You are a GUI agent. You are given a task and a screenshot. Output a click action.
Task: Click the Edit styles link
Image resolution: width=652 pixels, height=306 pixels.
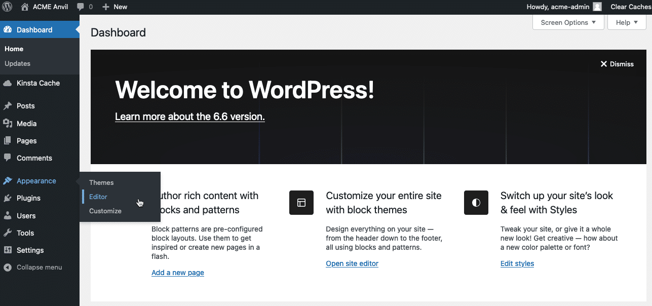pyautogui.click(x=517, y=263)
